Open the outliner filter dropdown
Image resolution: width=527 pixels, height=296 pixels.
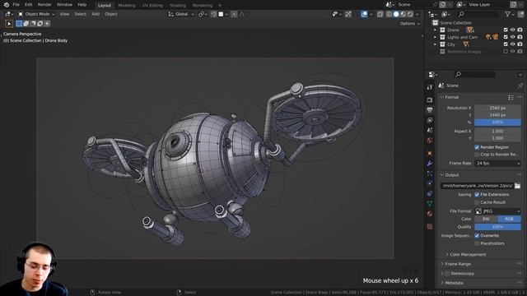pyautogui.click(x=510, y=14)
